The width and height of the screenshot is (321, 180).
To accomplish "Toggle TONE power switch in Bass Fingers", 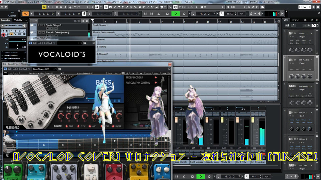I will (x=67, y=126).
